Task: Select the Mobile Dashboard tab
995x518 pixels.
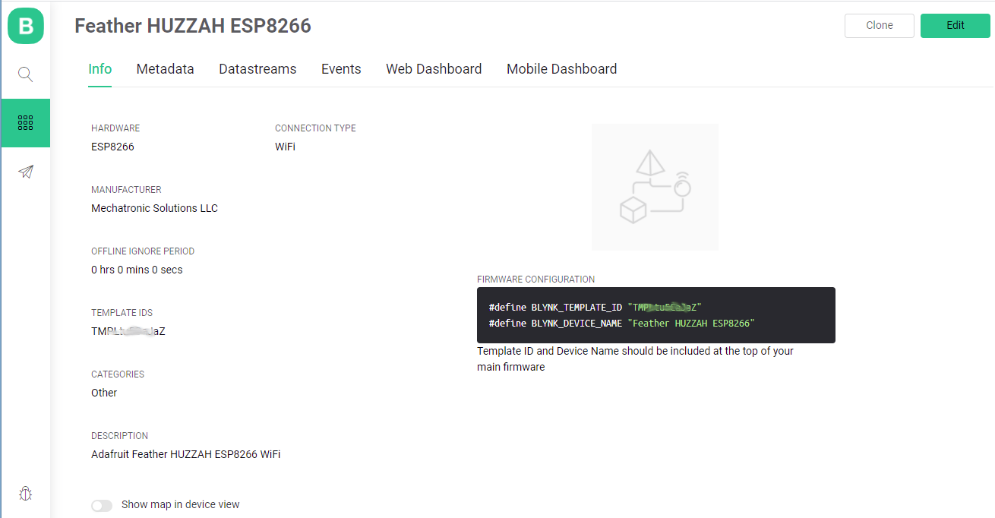Action: tap(561, 69)
